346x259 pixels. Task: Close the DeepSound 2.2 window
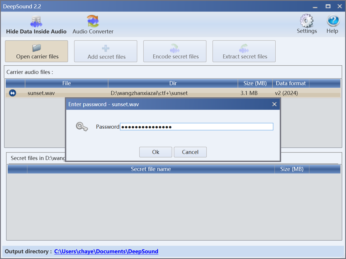tap(339, 6)
